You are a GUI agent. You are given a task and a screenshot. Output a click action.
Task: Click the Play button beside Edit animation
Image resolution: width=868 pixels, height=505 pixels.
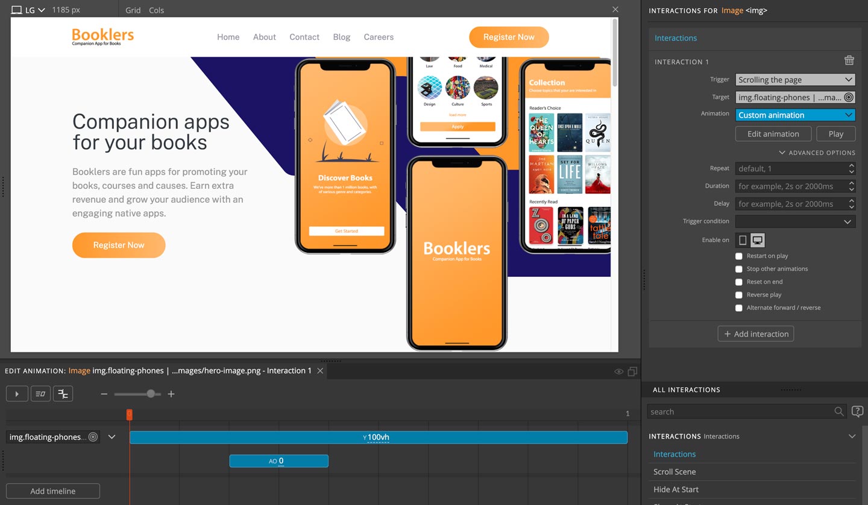pyautogui.click(x=836, y=134)
